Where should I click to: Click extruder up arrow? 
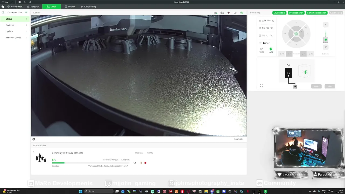pyautogui.click(x=326, y=25)
